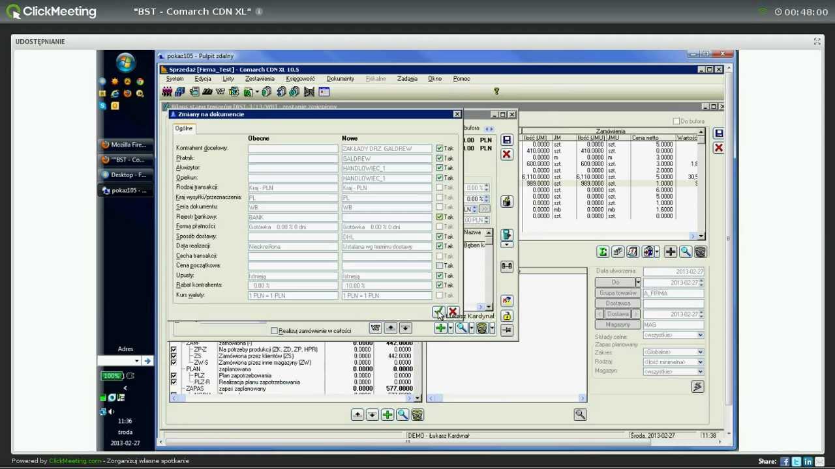Viewport: 835px width, 469px height.
Task: Expand dropdown arrow beside the Do button
Action: pos(638,283)
